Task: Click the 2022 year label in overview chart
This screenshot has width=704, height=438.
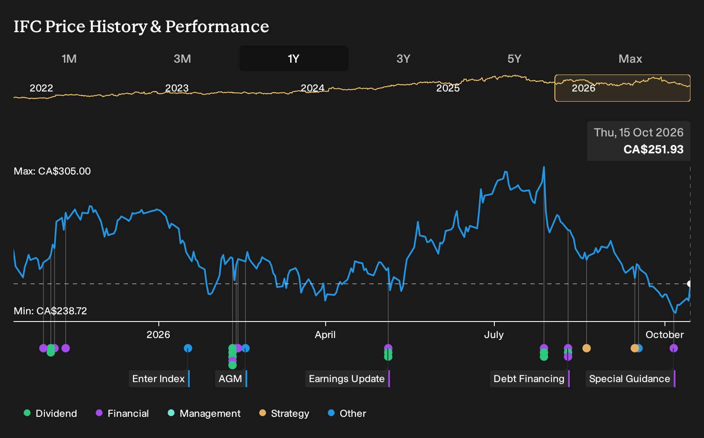Action: [41, 88]
